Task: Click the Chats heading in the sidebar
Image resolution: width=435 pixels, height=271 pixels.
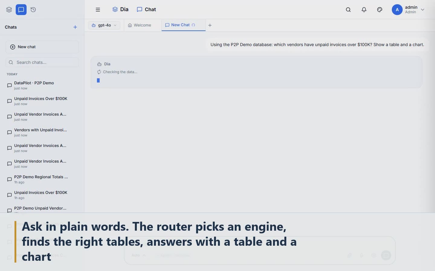Action: pyautogui.click(x=11, y=27)
